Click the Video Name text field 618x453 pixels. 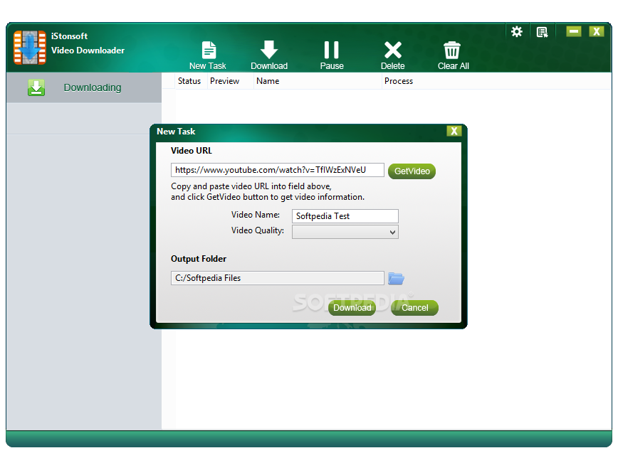click(345, 216)
